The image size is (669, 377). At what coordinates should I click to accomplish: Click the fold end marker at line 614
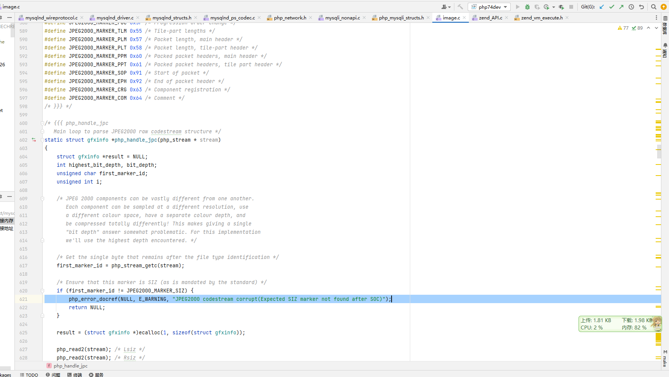(42, 240)
